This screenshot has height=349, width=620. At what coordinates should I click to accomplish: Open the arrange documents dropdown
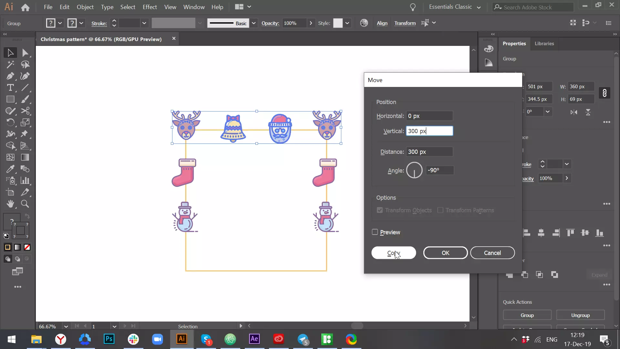coord(243,7)
